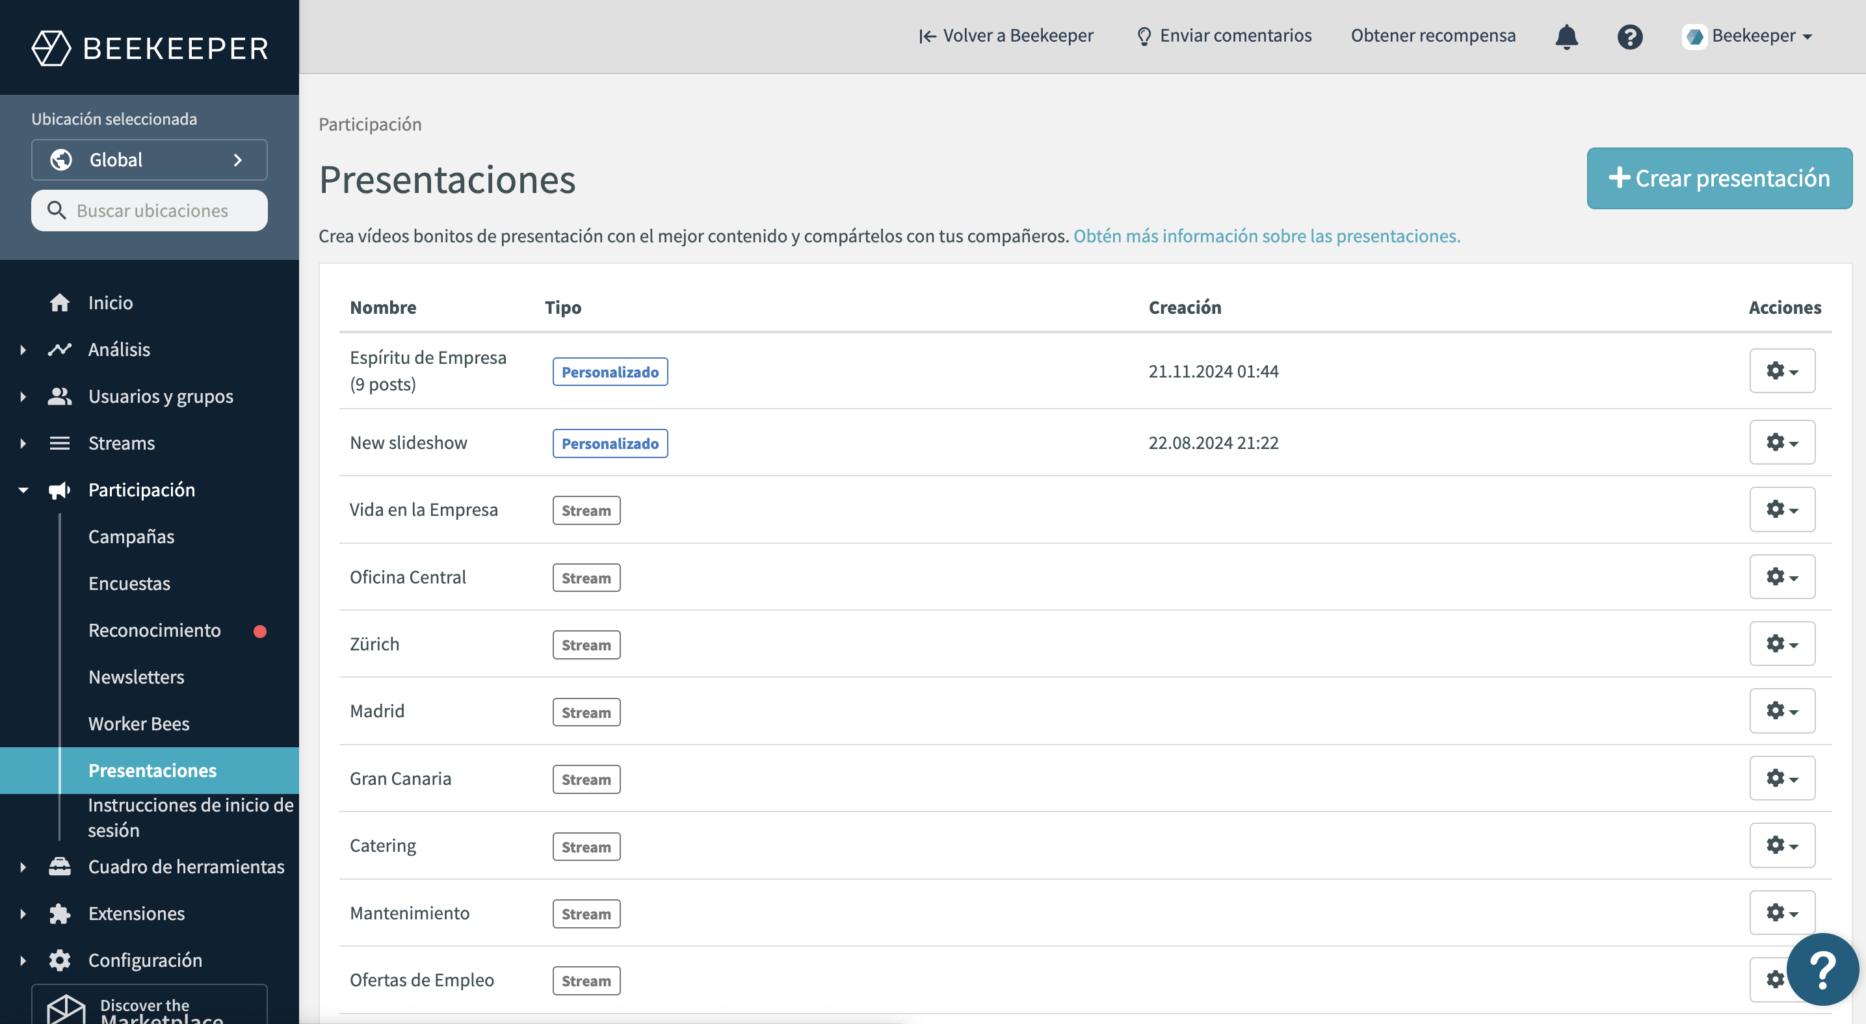Open actions gear for New slideshow
This screenshot has width=1866, height=1024.
point(1782,442)
